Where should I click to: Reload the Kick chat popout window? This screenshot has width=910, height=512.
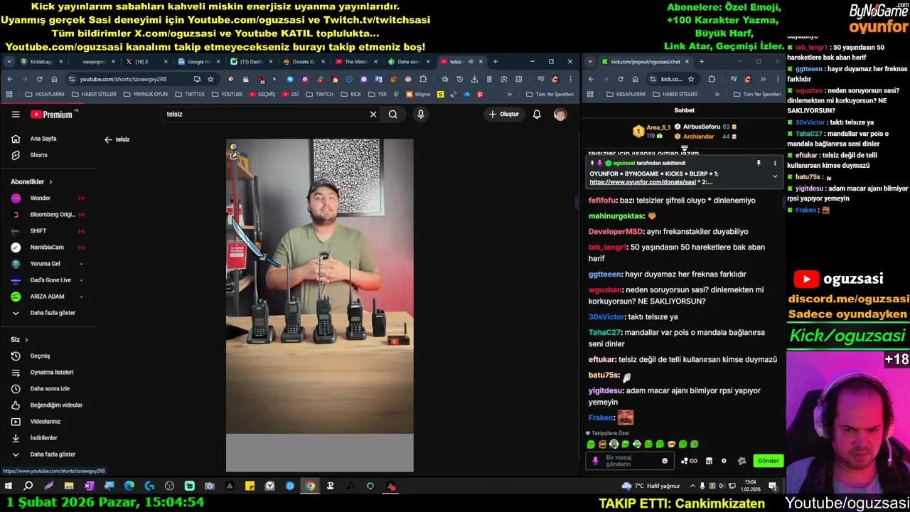point(620,79)
